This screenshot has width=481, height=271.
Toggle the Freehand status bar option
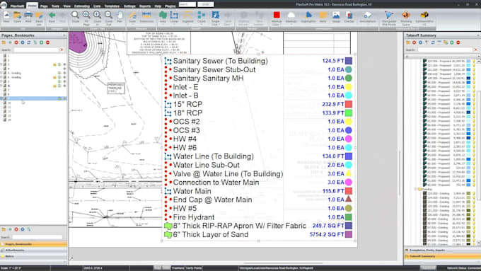pyautogui.click(x=178, y=268)
